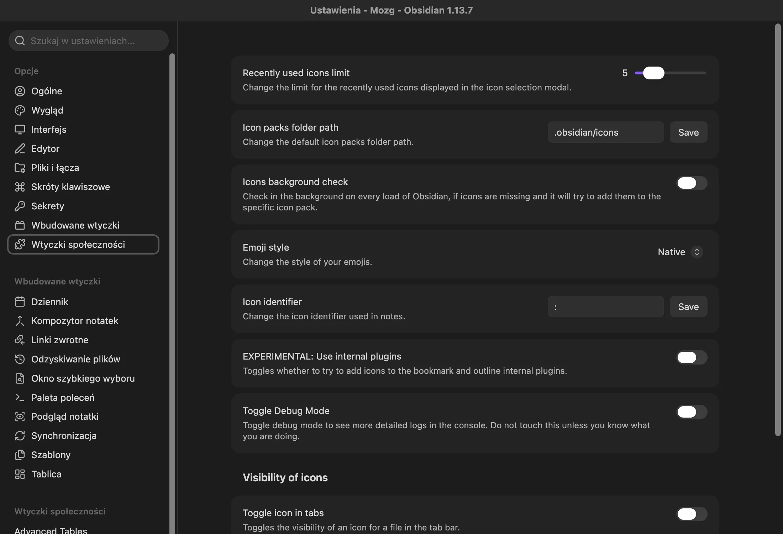Switch the Toggle icon in tabs option
The image size is (783, 534).
point(692,514)
